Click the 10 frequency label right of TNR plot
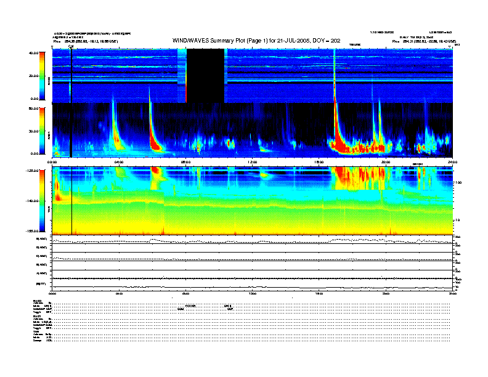Screen dimensions: 488x377 pos(457,220)
